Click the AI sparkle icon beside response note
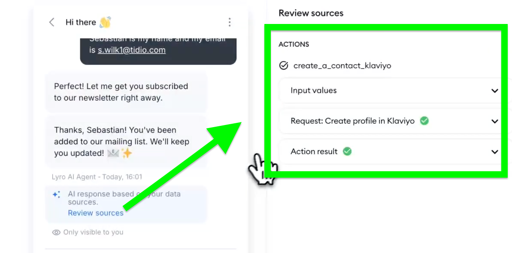 (56, 195)
